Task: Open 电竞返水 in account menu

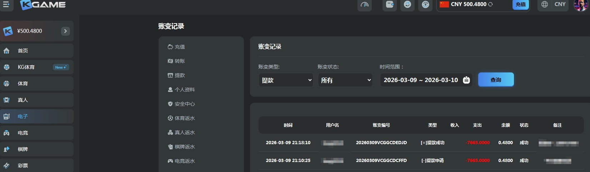Action: coord(181,161)
